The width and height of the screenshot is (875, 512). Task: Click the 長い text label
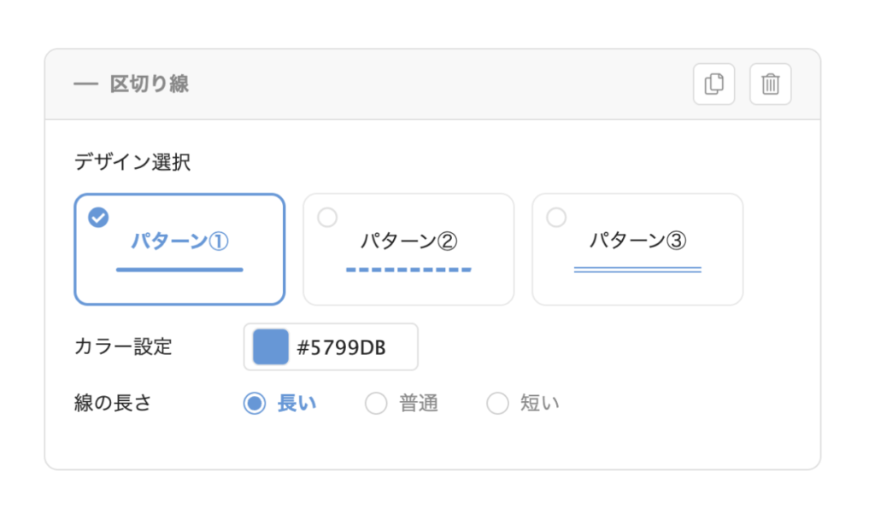(297, 404)
